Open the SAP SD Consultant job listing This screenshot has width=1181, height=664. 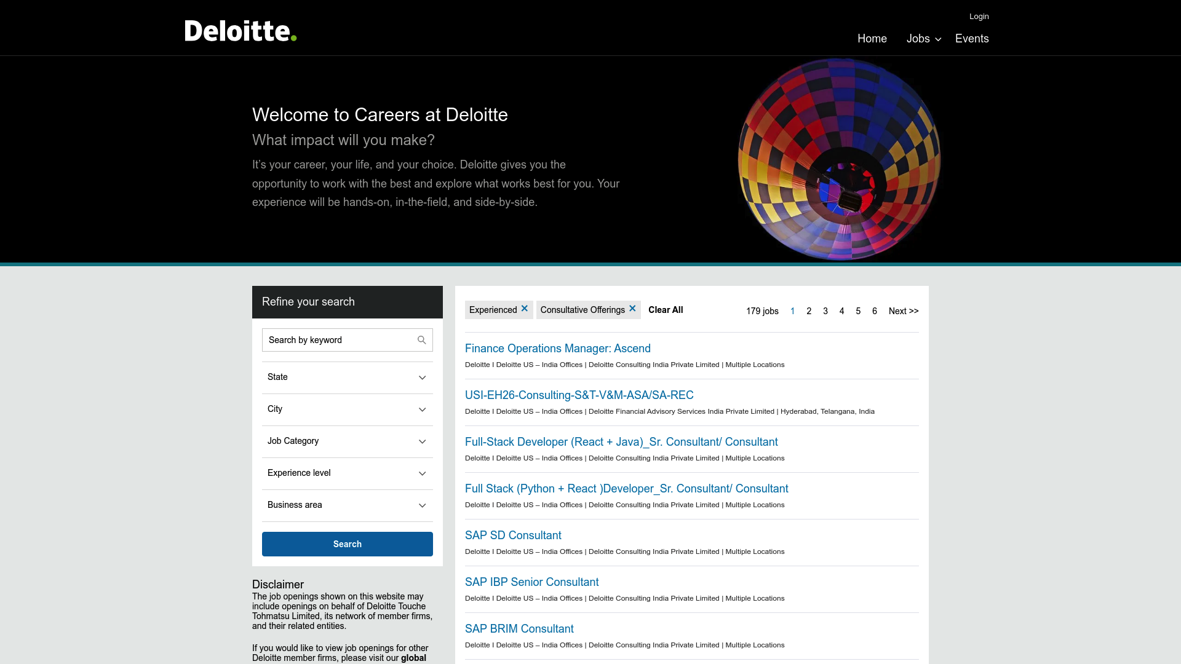click(512, 535)
